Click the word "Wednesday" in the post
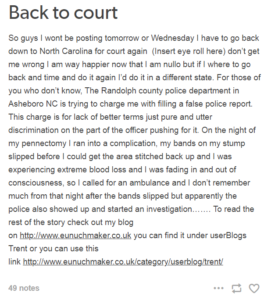264x300 pixels. pyautogui.click(x=172, y=38)
